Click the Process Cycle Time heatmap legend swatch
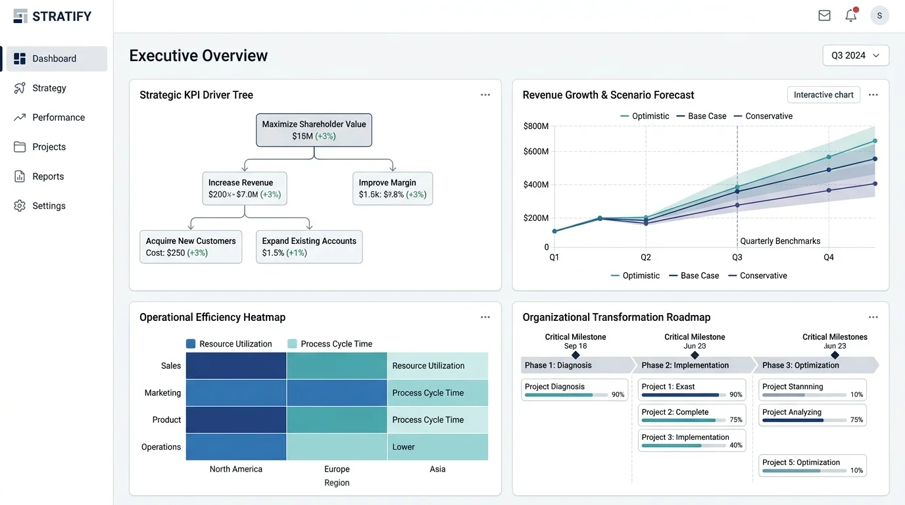Screen dimensions: 905x505 tap(292, 344)
